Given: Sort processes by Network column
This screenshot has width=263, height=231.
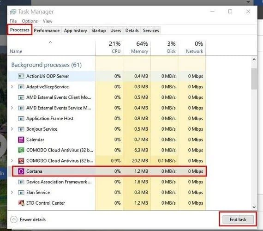Looking at the screenshot, I should click(192, 48).
